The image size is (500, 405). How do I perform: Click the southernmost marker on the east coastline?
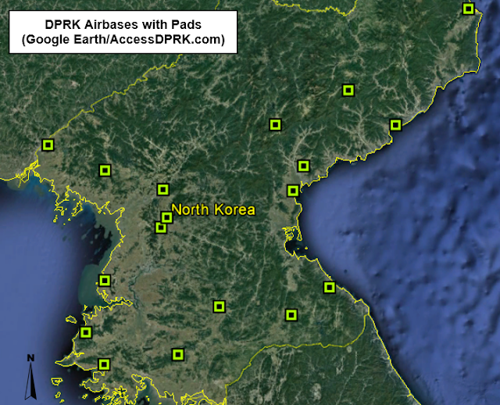(330, 287)
